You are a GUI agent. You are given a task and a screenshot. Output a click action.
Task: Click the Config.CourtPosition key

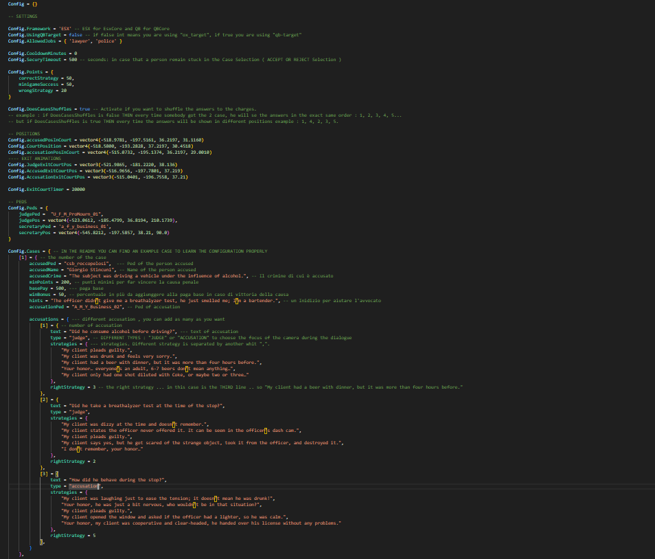click(34, 146)
